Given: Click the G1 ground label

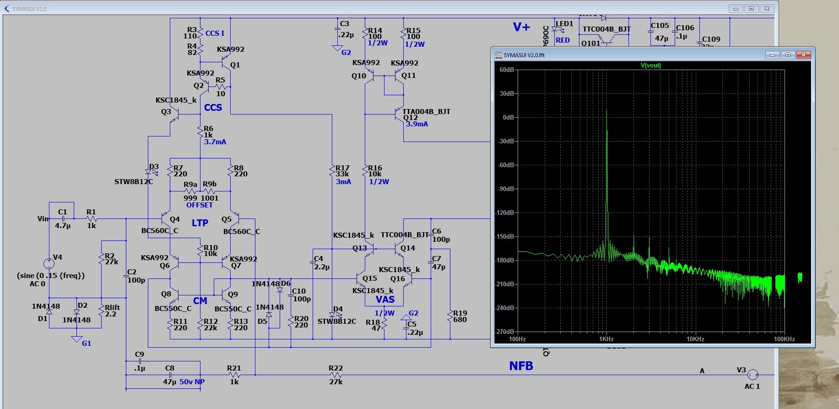Looking at the screenshot, I should tap(87, 344).
